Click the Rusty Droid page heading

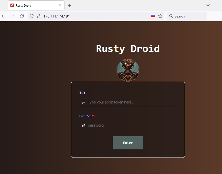pyautogui.click(x=128, y=49)
